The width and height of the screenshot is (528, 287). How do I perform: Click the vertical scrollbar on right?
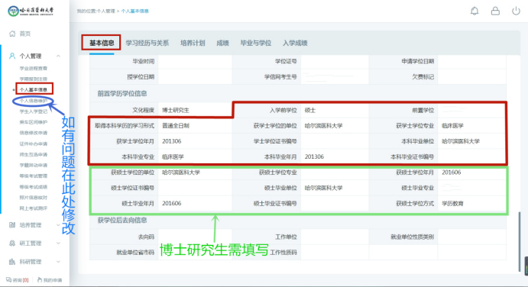519,241
